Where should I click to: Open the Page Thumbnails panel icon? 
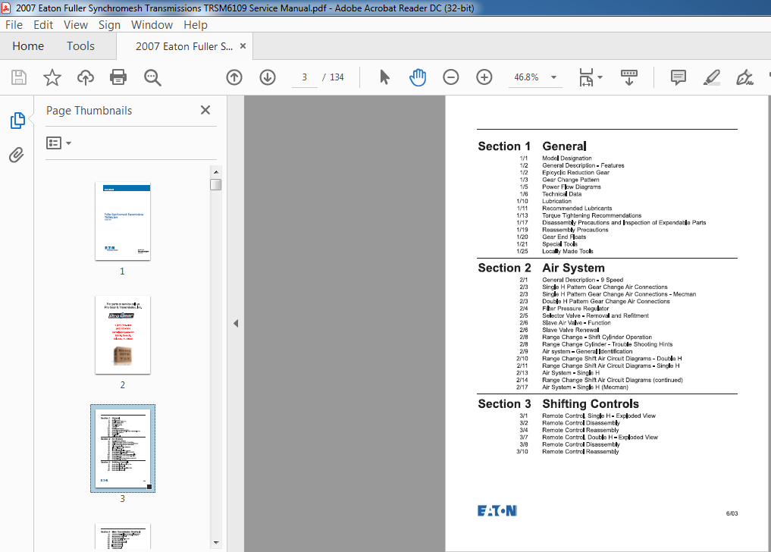(x=17, y=120)
